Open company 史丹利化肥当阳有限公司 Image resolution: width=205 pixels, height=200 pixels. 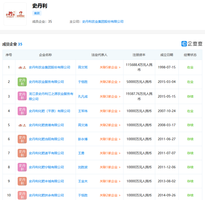click(x=46, y=139)
